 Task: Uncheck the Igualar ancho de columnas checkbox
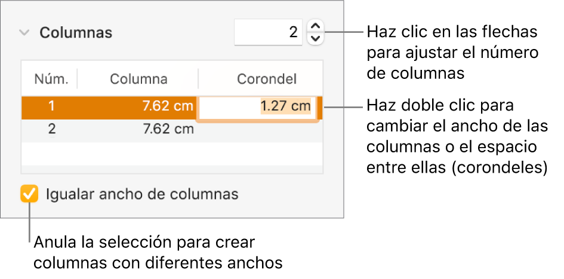[x=29, y=194]
